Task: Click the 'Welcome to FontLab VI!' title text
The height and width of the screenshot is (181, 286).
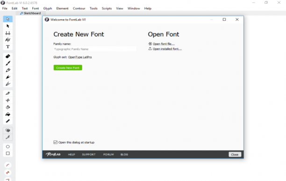Action: click(x=68, y=20)
